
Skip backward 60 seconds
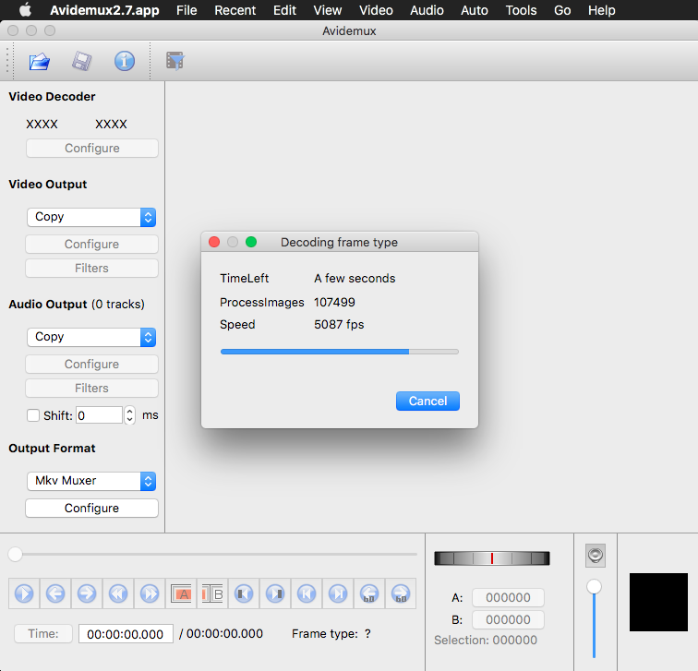pyautogui.click(x=369, y=593)
